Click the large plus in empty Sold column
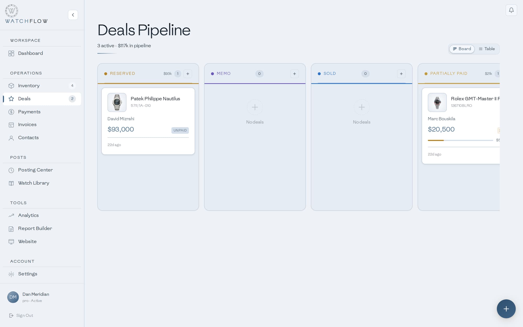The width and height of the screenshot is (523, 327). 362,107
